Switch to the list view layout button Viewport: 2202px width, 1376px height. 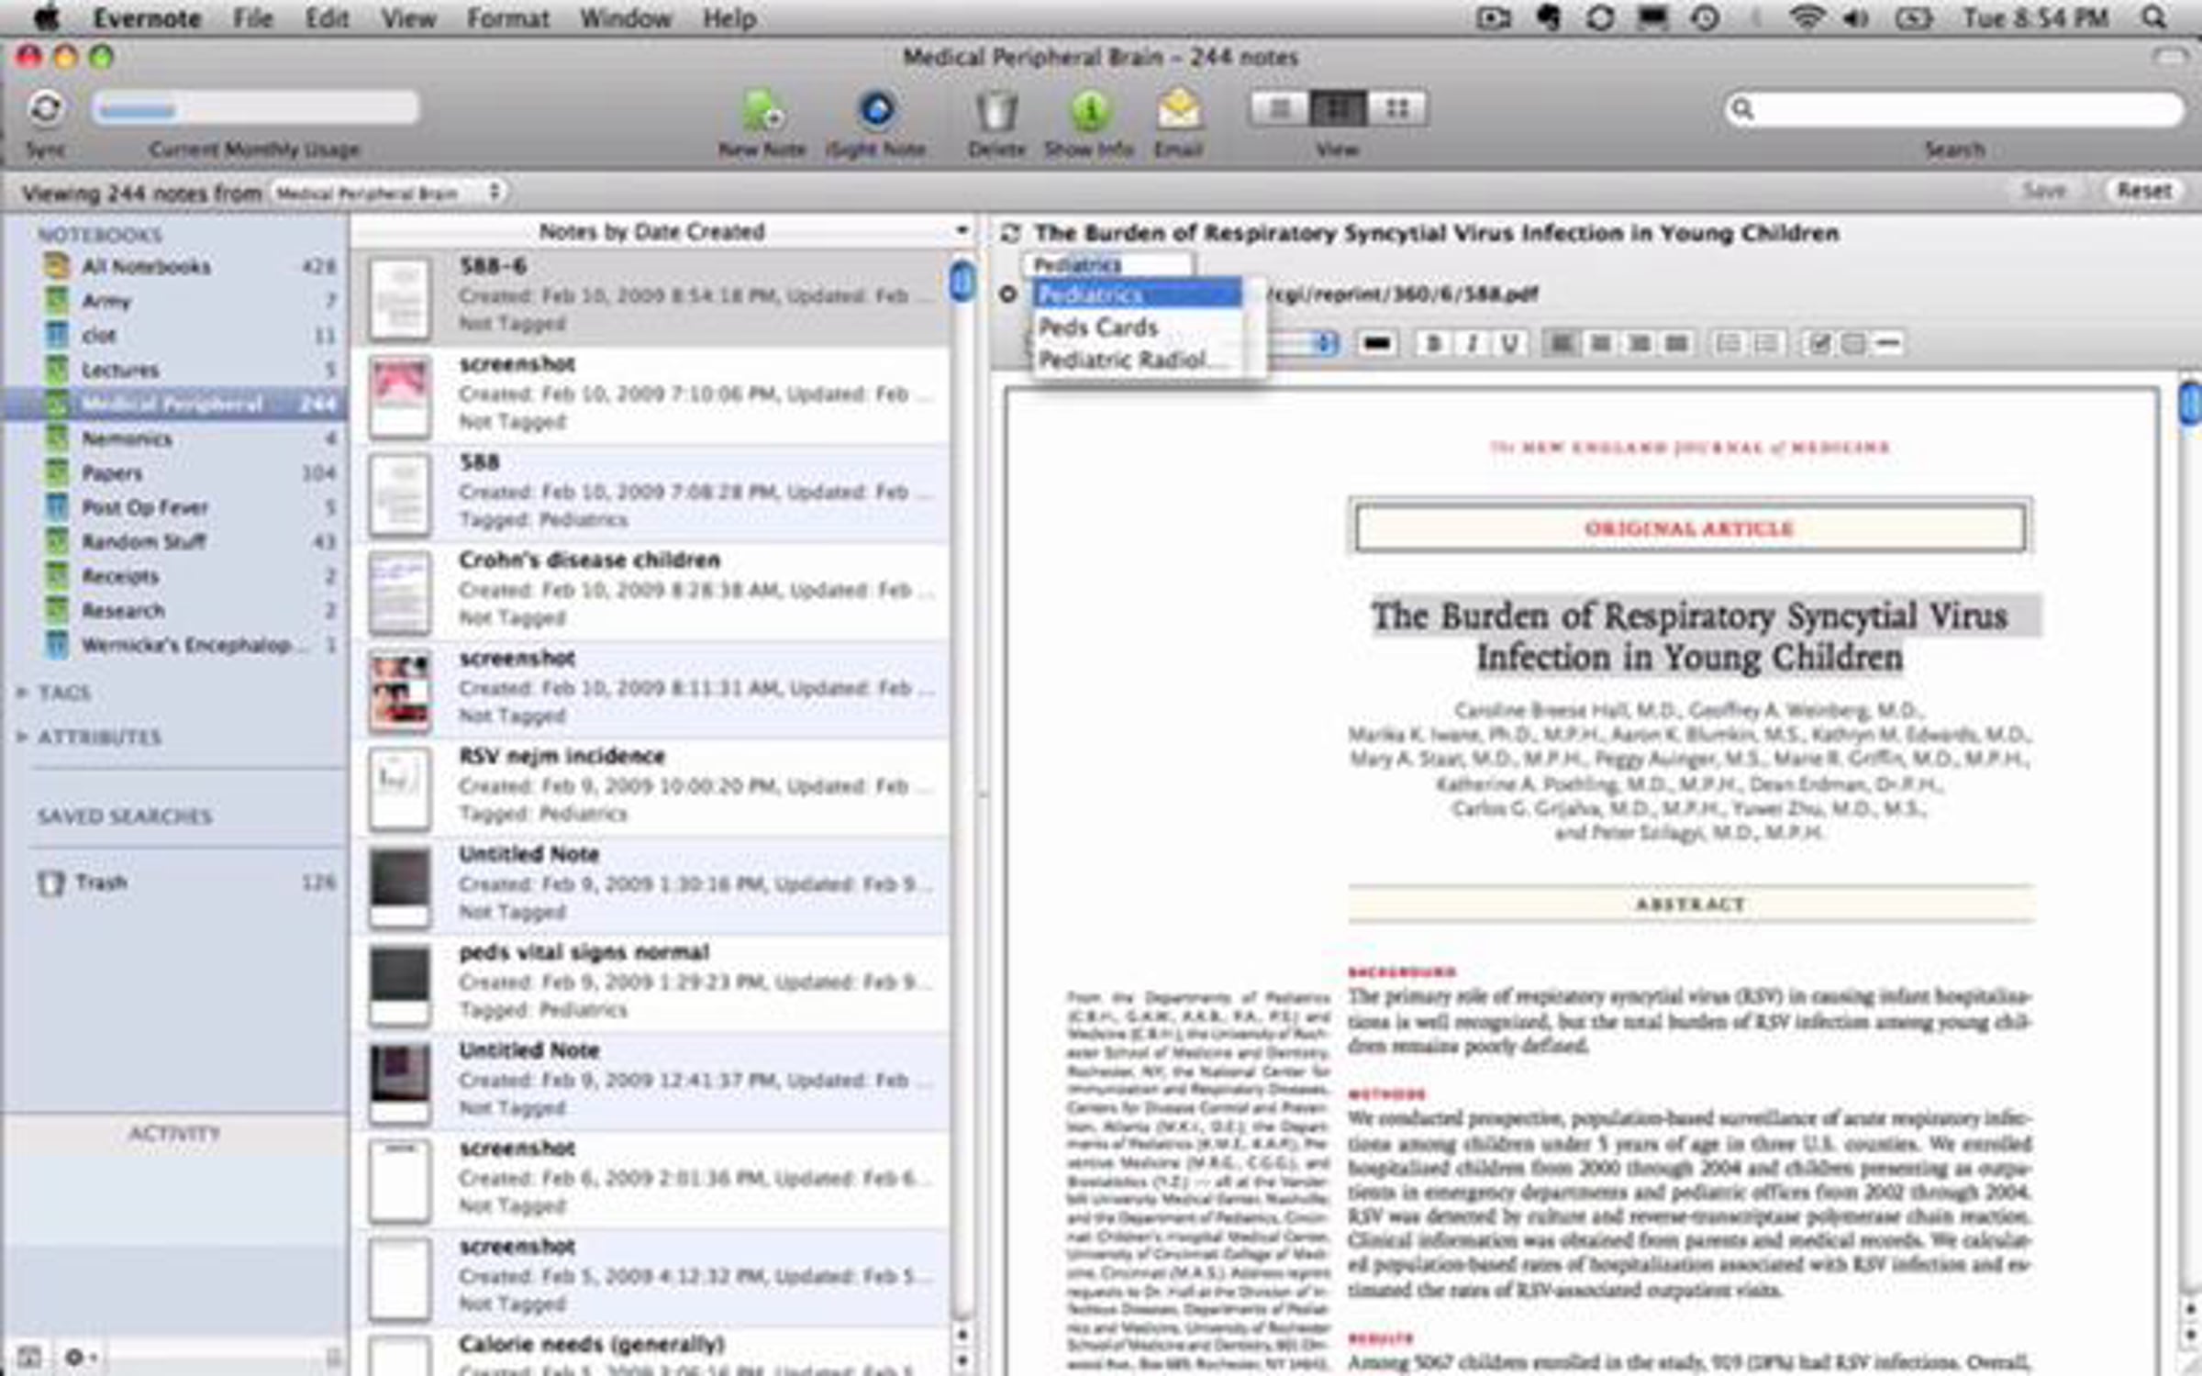[1280, 109]
